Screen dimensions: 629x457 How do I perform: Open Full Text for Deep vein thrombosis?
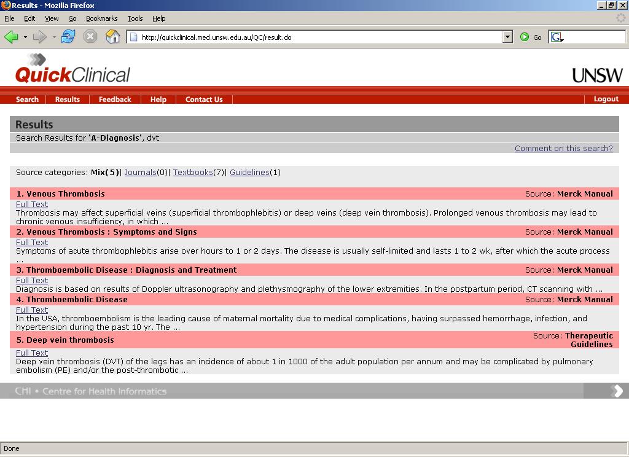[x=32, y=353]
